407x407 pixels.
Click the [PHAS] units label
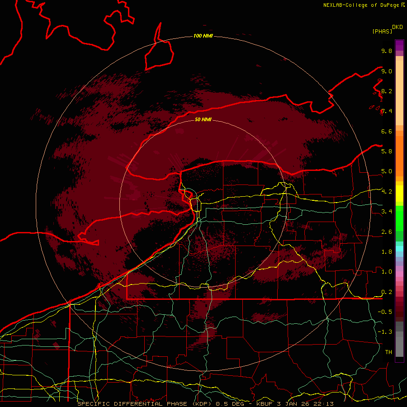[382, 32]
